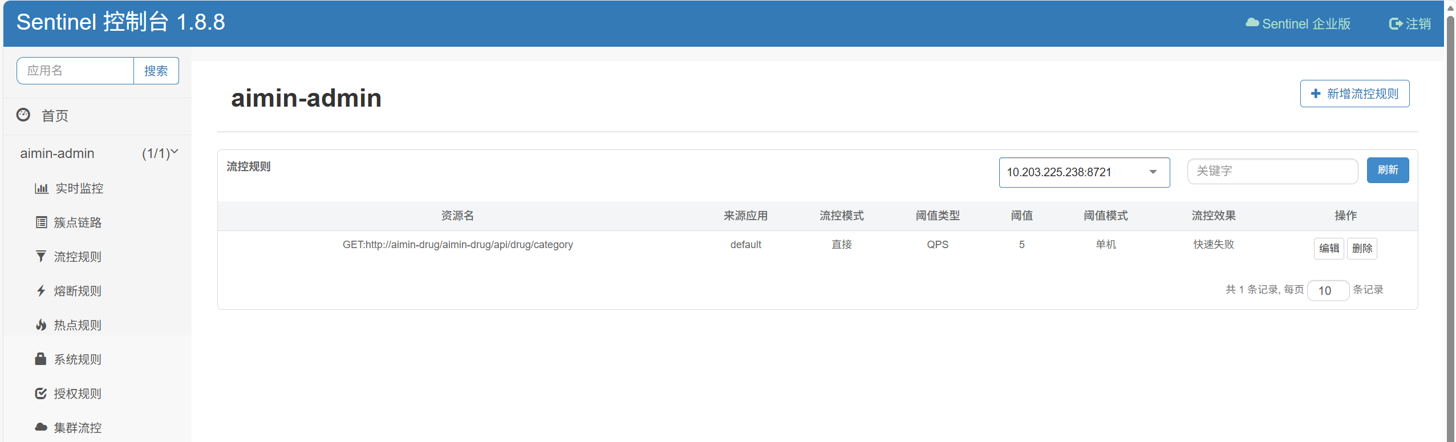Image resolution: width=1456 pixels, height=442 pixels.
Task: Click the 应用名 app search field
Action: 75,71
